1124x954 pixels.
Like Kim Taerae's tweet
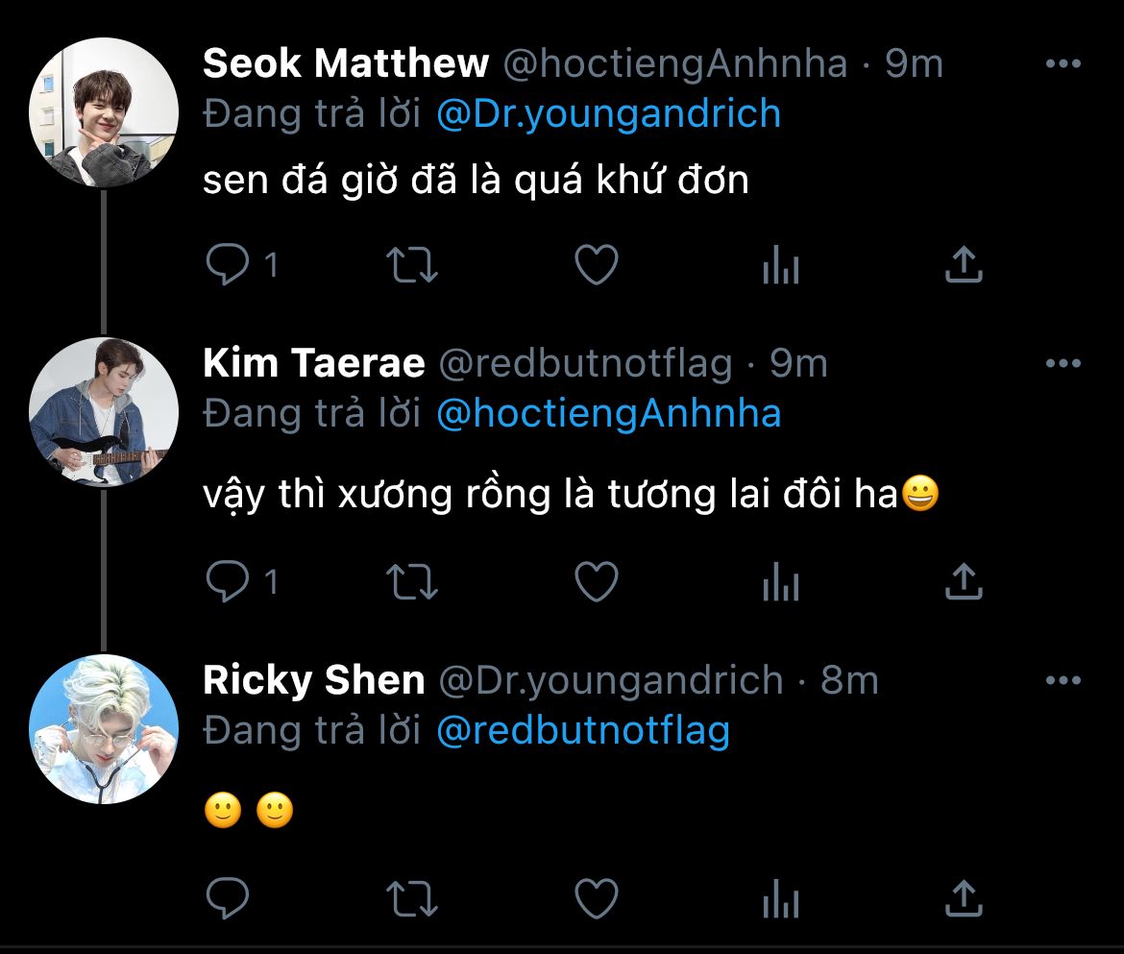click(596, 581)
